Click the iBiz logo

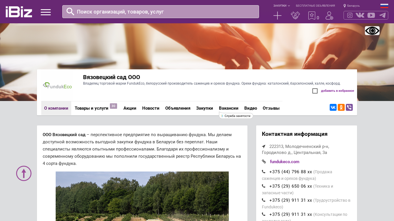[19, 12]
